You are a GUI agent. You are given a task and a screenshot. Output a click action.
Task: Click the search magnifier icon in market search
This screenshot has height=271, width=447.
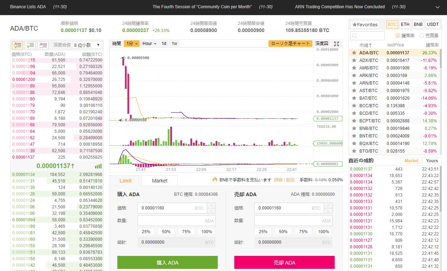355,36
